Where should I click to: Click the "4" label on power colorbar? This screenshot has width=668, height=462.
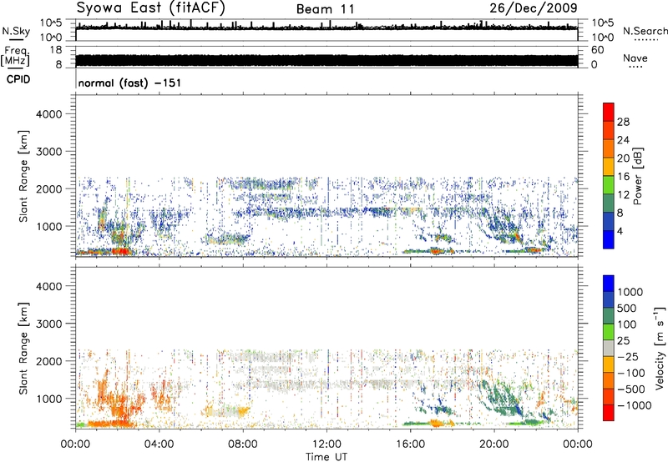tap(620, 231)
